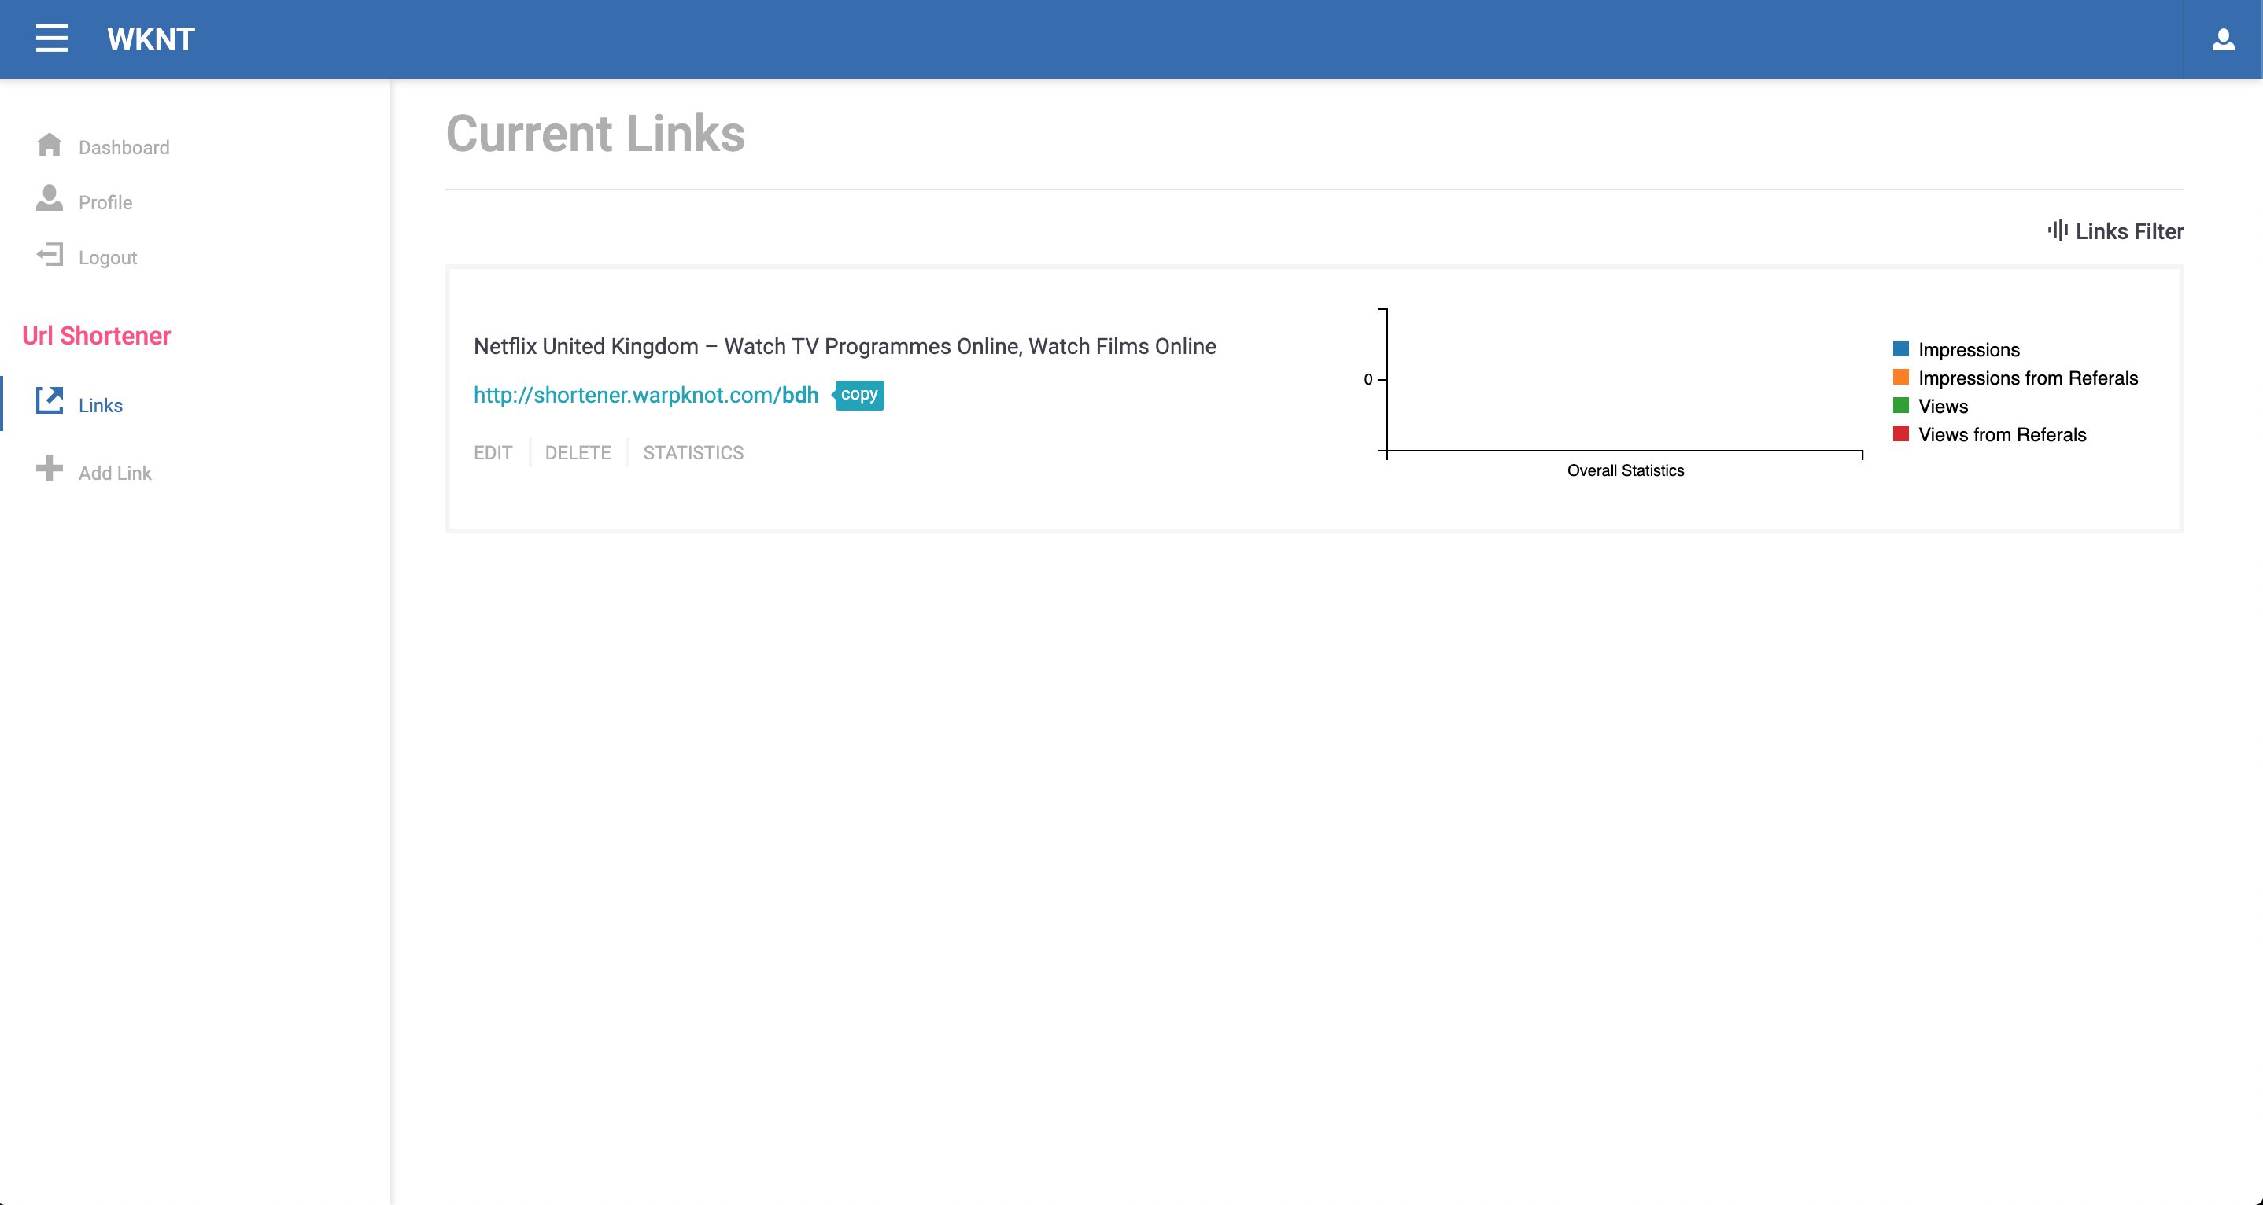Click the user account icon in header
Viewport: 2263px width, 1205px height.
click(2223, 39)
